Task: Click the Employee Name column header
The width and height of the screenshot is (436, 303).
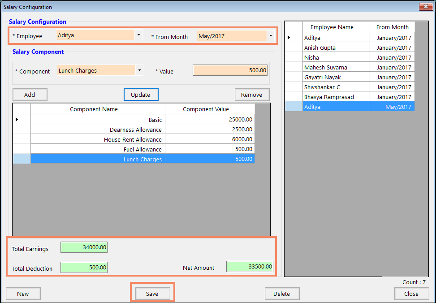Action: point(336,27)
